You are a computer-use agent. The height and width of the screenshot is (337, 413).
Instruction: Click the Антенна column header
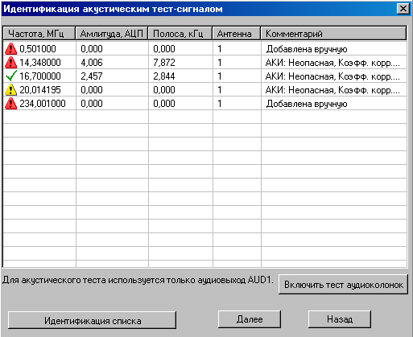(x=237, y=34)
